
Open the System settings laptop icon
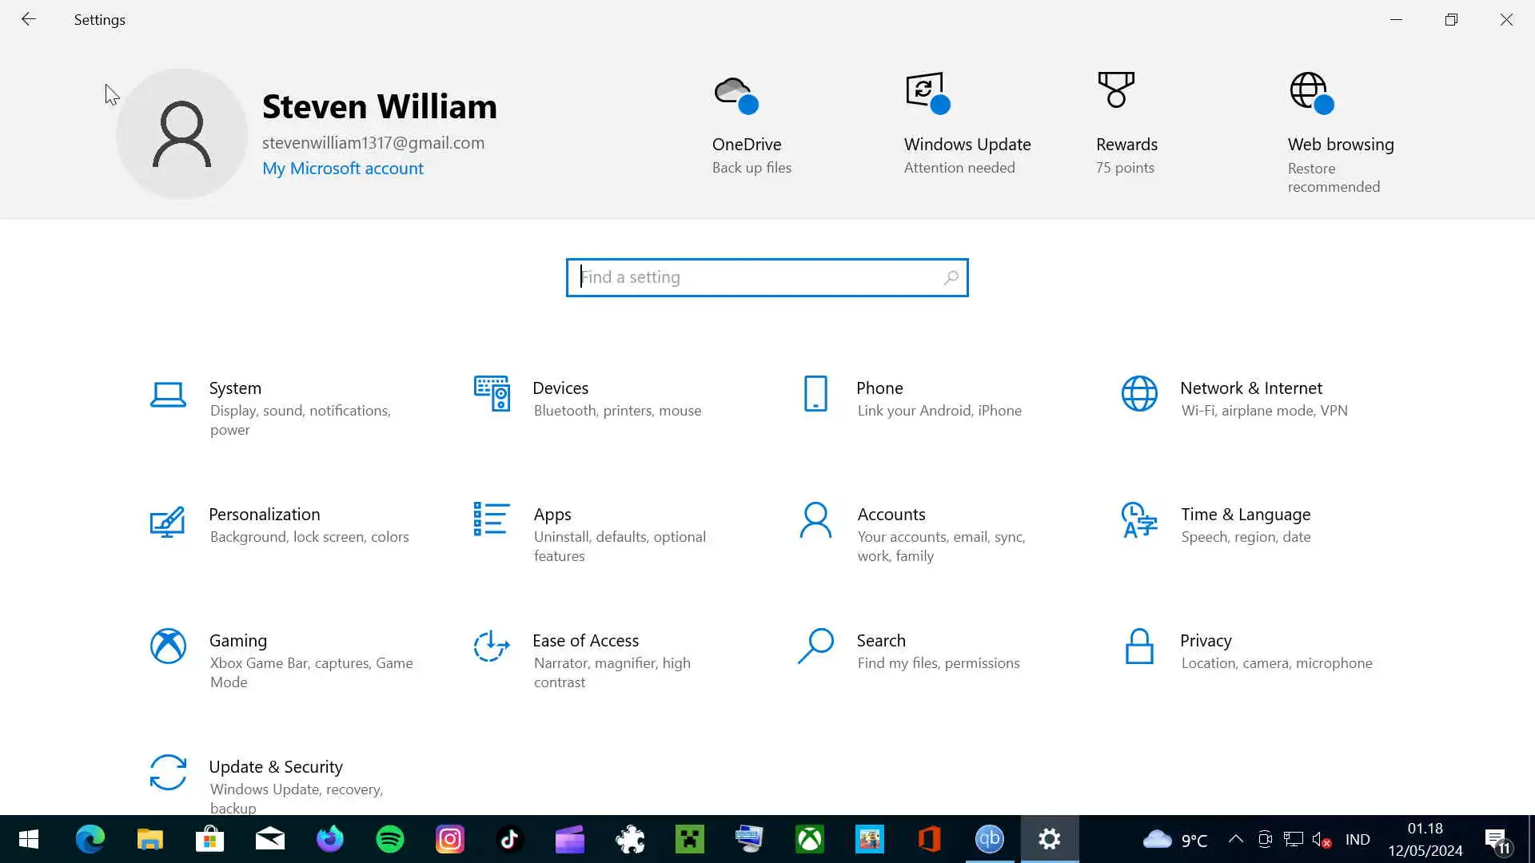pos(168,395)
